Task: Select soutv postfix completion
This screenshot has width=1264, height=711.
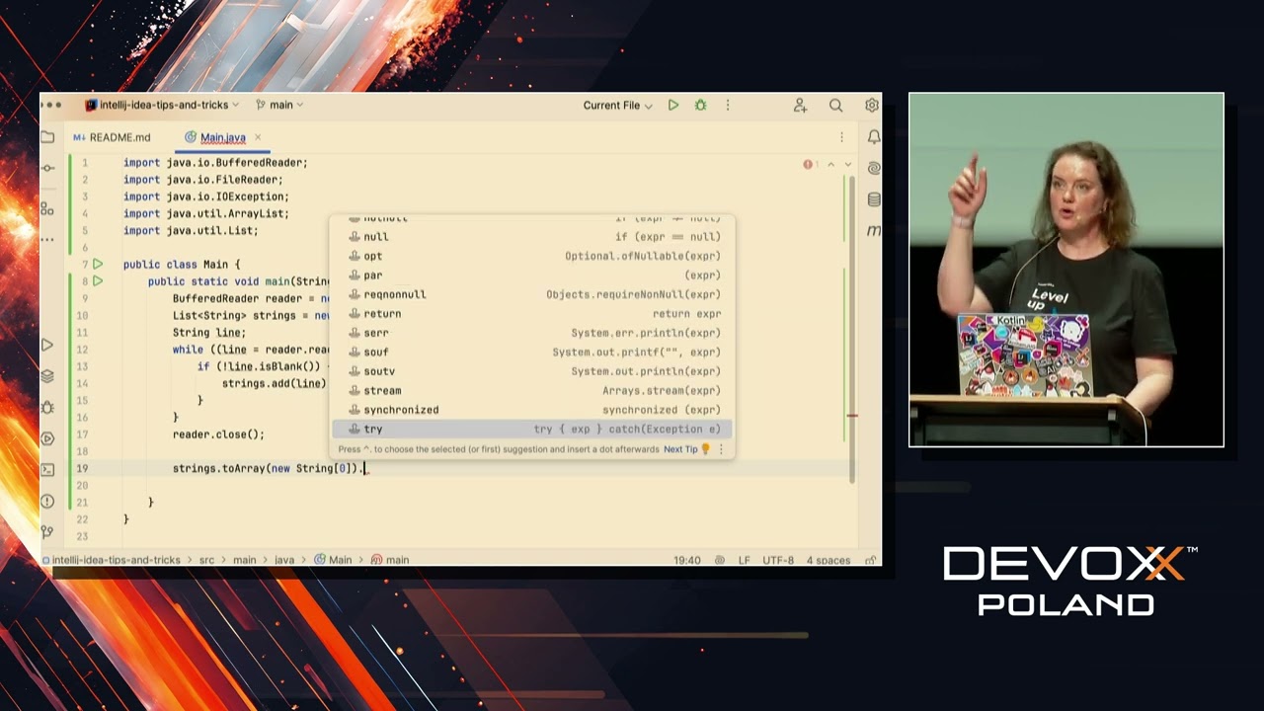Action: 532,371
